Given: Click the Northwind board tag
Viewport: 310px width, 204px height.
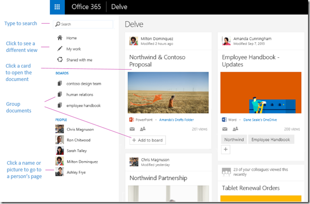Looking at the screenshot, I should click(x=234, y=139).
